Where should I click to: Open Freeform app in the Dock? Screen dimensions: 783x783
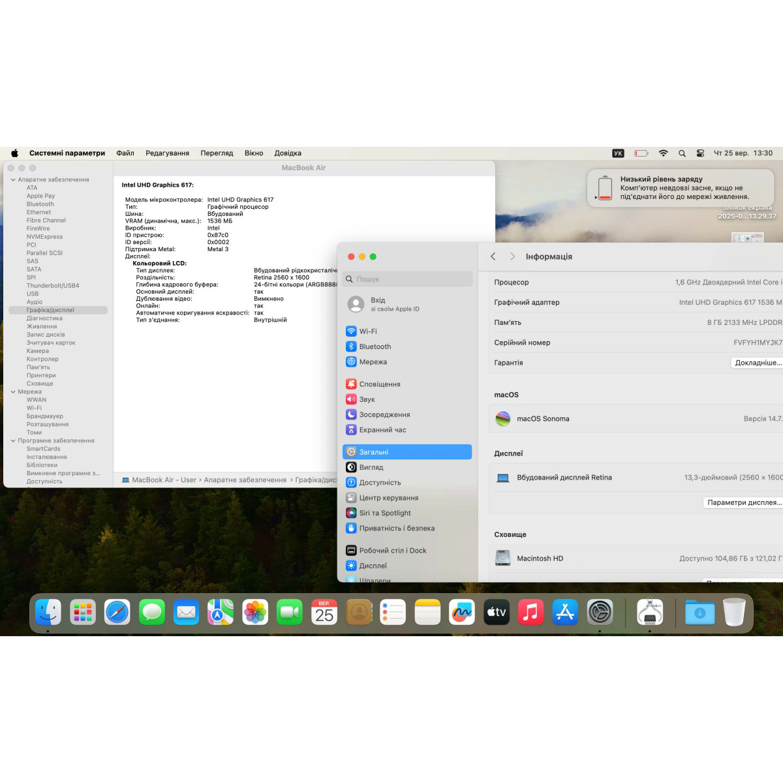tap(462, 612)
